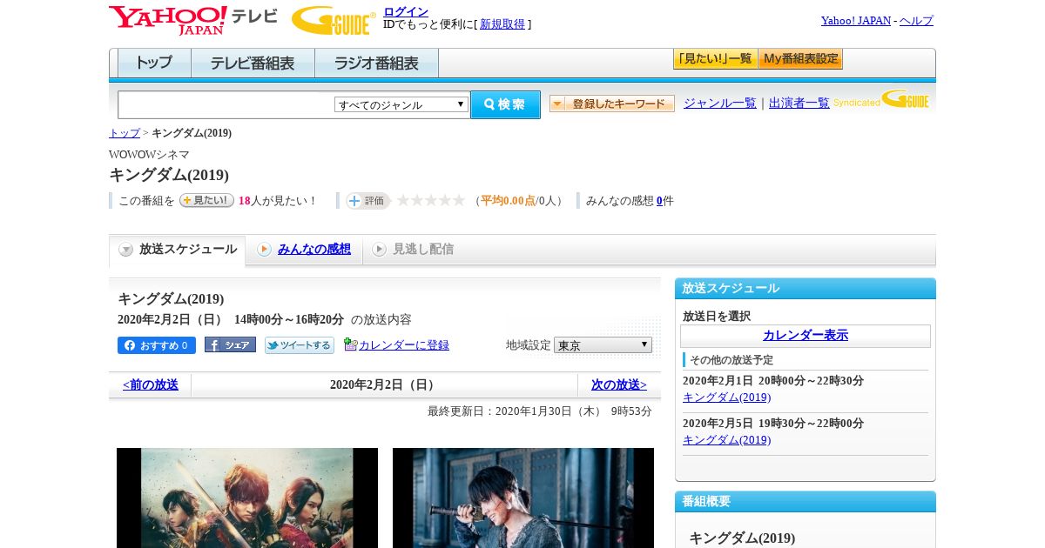
Task: Click the 平均0.00点 rating score text
Action: 508,201
